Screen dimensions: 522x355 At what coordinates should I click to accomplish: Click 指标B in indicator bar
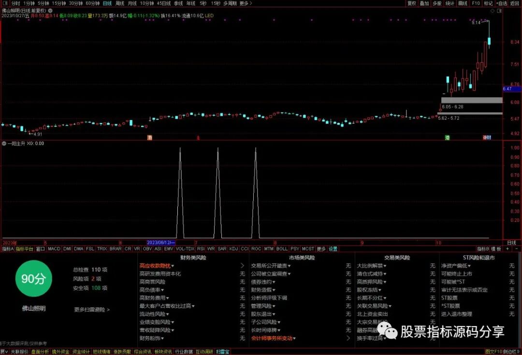[483, 249]
